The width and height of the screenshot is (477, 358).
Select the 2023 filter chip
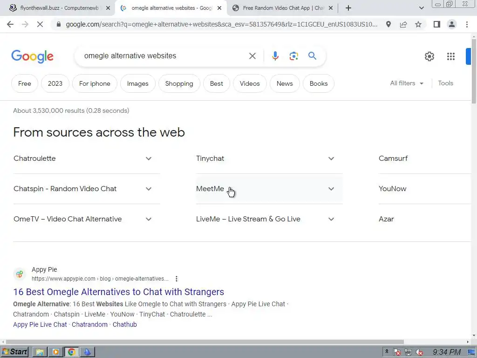click(x=55, y=83)
